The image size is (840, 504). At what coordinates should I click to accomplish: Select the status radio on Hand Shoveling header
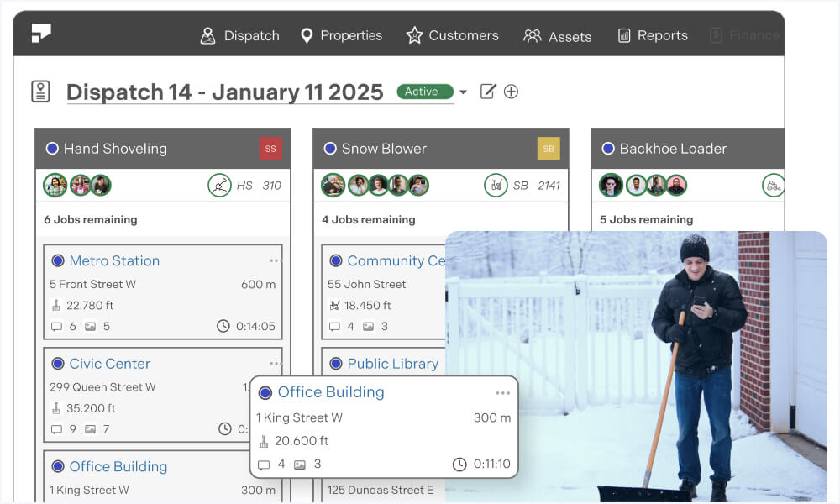point(50,148)
